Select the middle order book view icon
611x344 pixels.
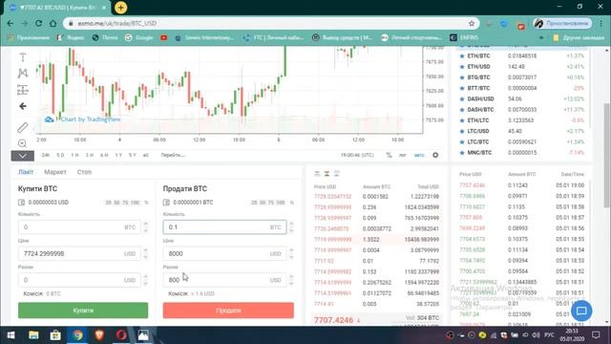coord(327,174)
